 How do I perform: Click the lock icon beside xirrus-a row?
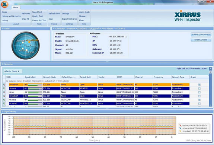click(x=4, y=88)
